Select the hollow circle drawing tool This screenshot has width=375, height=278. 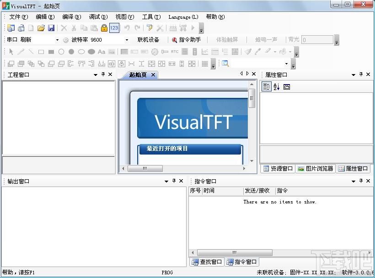click(61, 52)
